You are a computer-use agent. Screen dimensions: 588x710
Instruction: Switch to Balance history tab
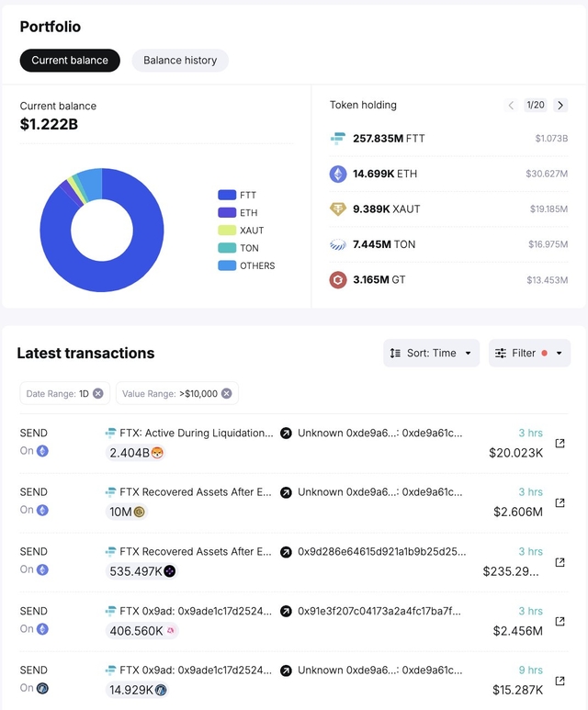[x=180, y=61]
